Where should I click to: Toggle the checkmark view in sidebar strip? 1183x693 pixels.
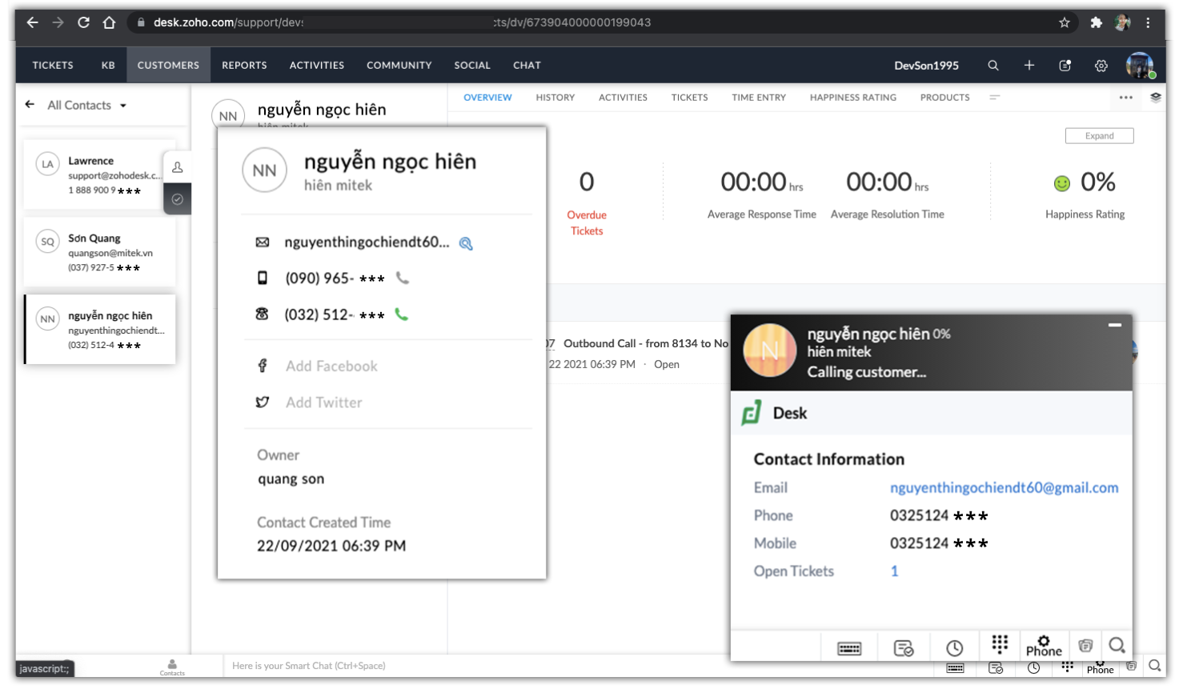[x=178, y=199]
